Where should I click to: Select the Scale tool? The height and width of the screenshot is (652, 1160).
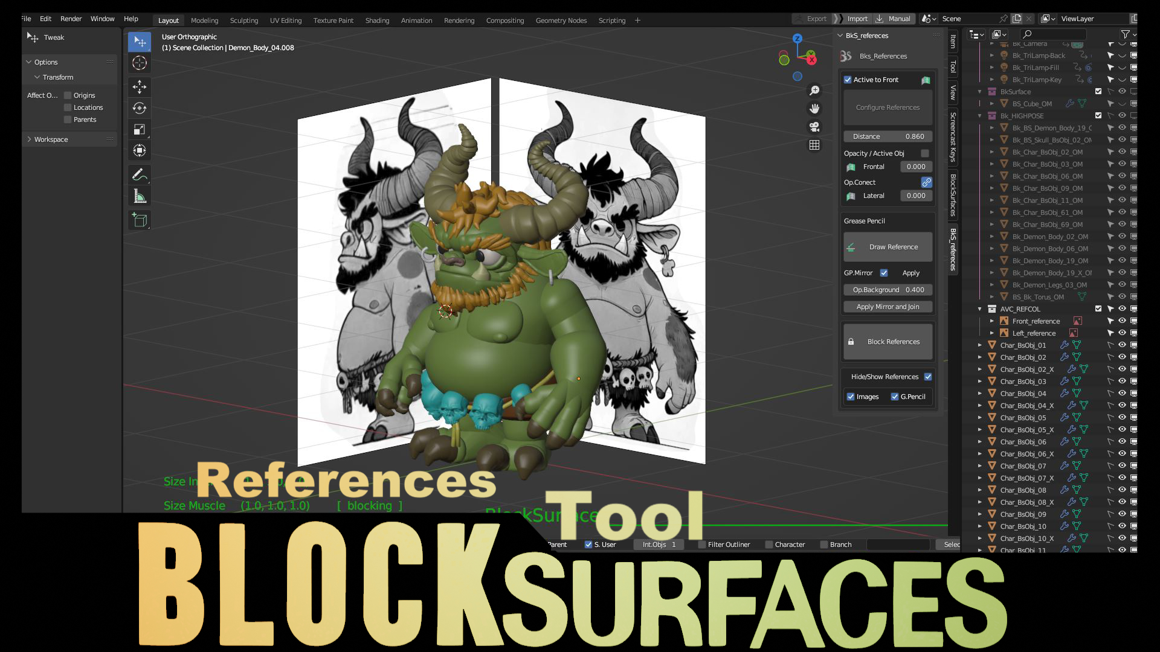pos(140,129)
